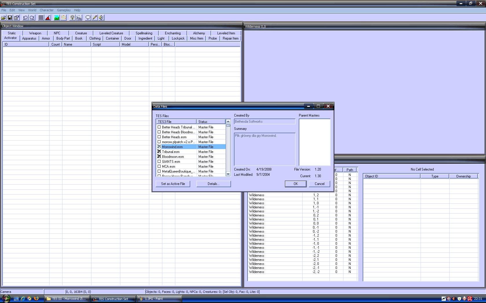Uncheck the Bloodmoon.esm checkbox

159,156
